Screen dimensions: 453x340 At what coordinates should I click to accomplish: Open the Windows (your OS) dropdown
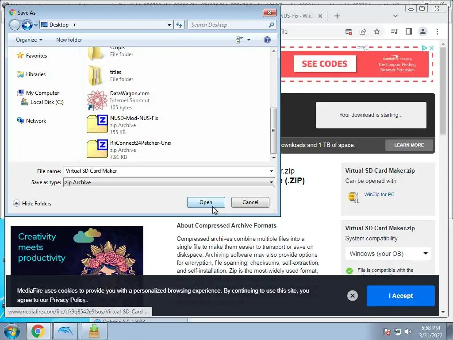click(x=388, y=254)
